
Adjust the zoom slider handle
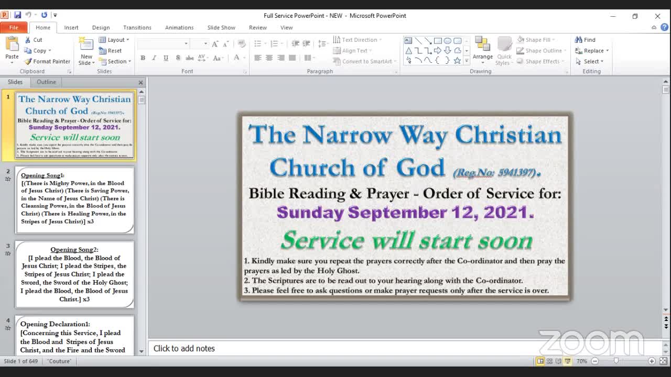click(x=616, y=361)
